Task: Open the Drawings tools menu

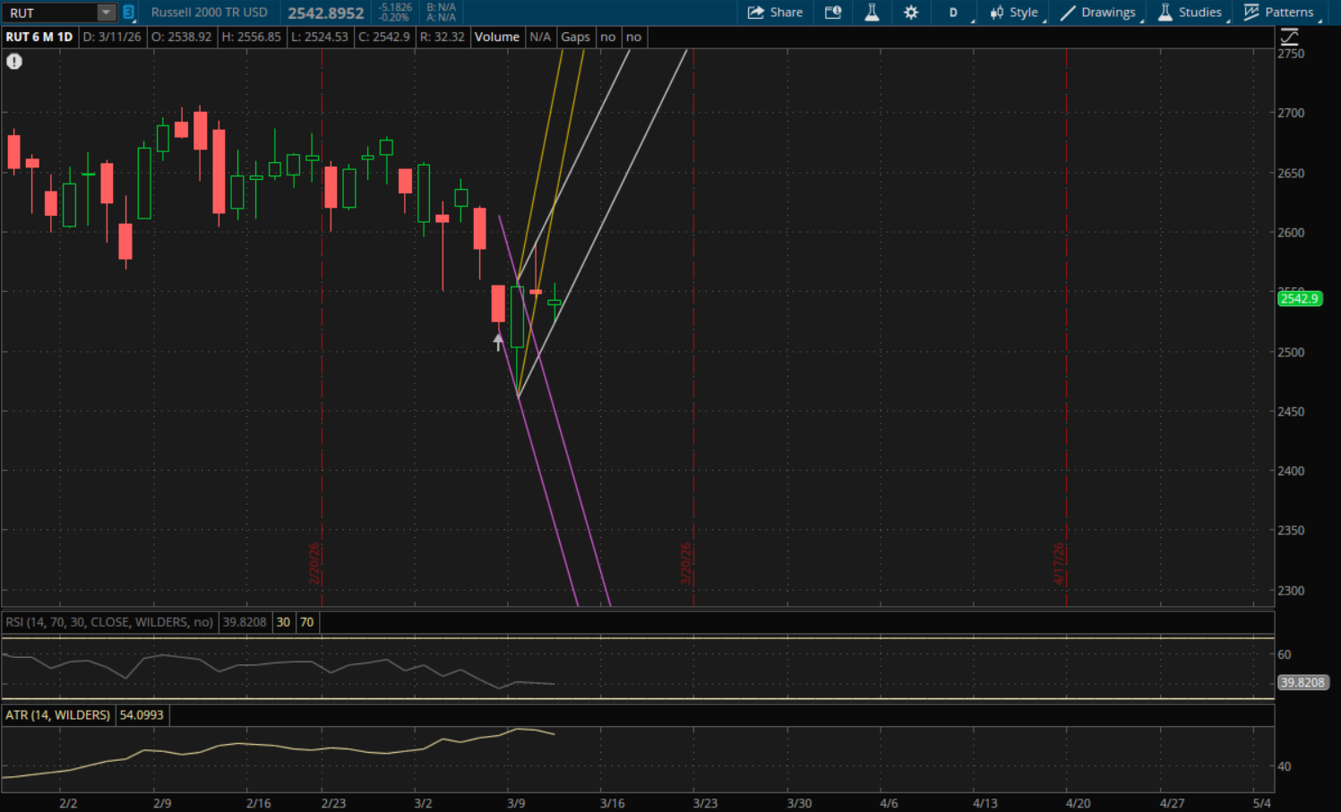Action: [x=1098, y=13]
